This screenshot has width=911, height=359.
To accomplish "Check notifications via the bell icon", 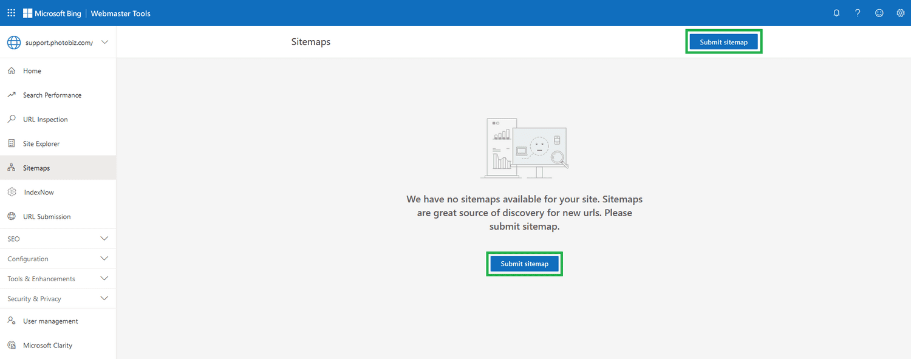I will point(836,12).
